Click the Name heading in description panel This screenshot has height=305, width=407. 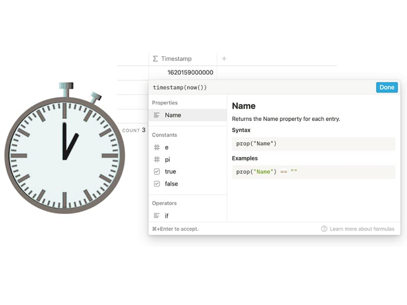[244, 106]
